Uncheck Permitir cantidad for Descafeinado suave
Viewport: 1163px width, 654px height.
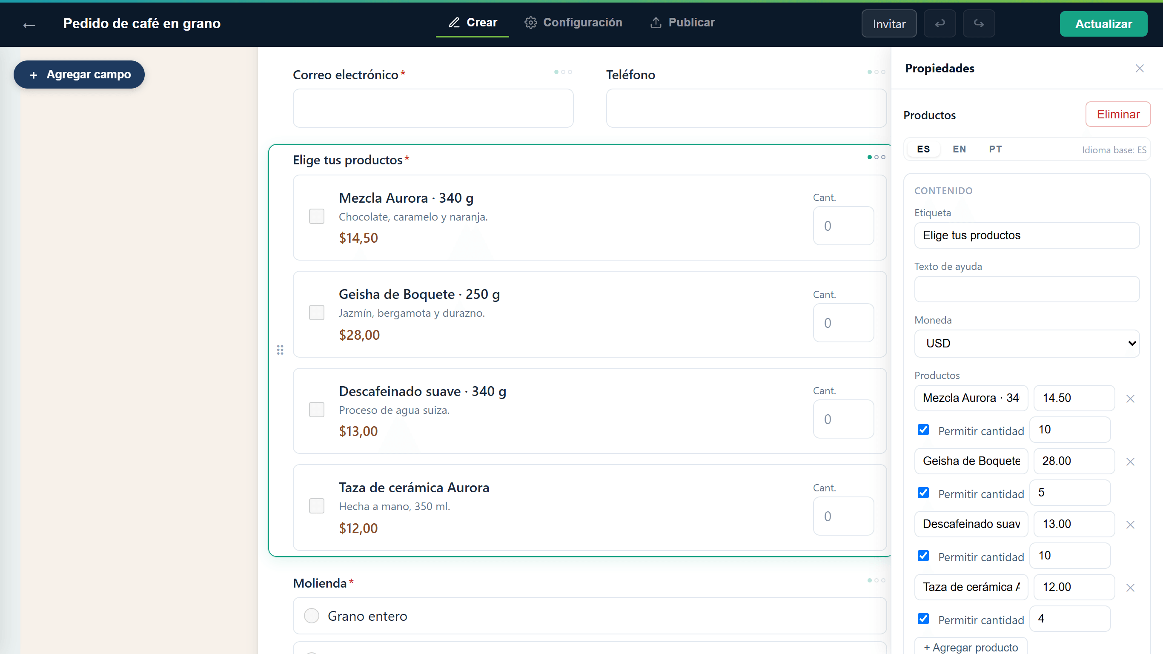point(923,555)
